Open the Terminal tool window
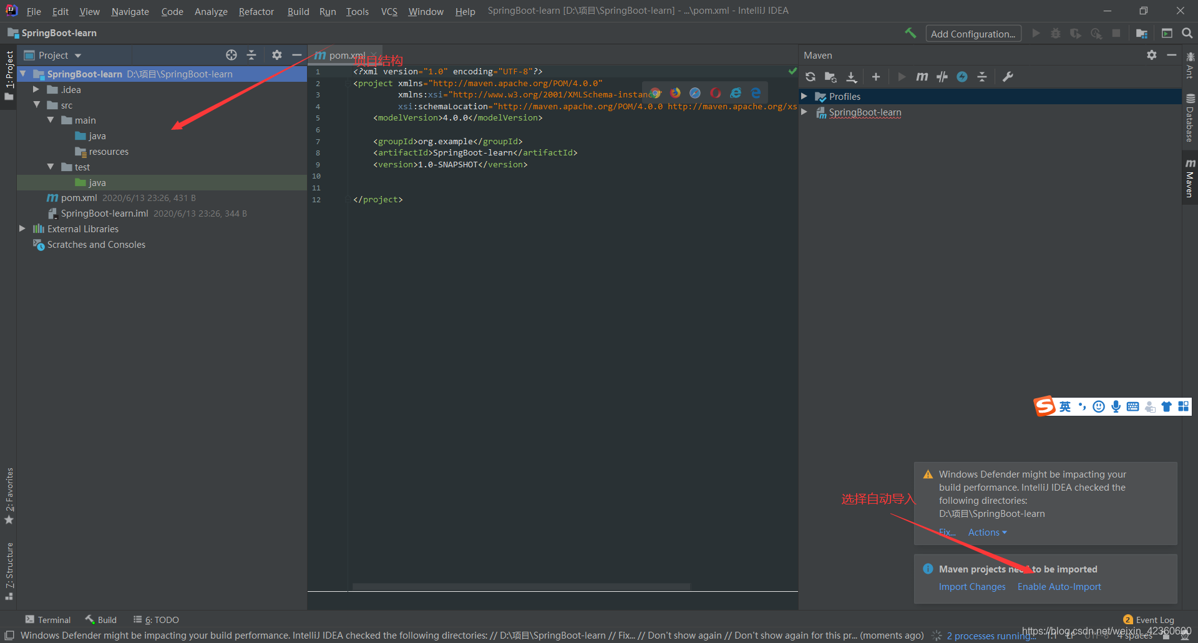The width and height of the screenshot is (1198, 643). 48,620
